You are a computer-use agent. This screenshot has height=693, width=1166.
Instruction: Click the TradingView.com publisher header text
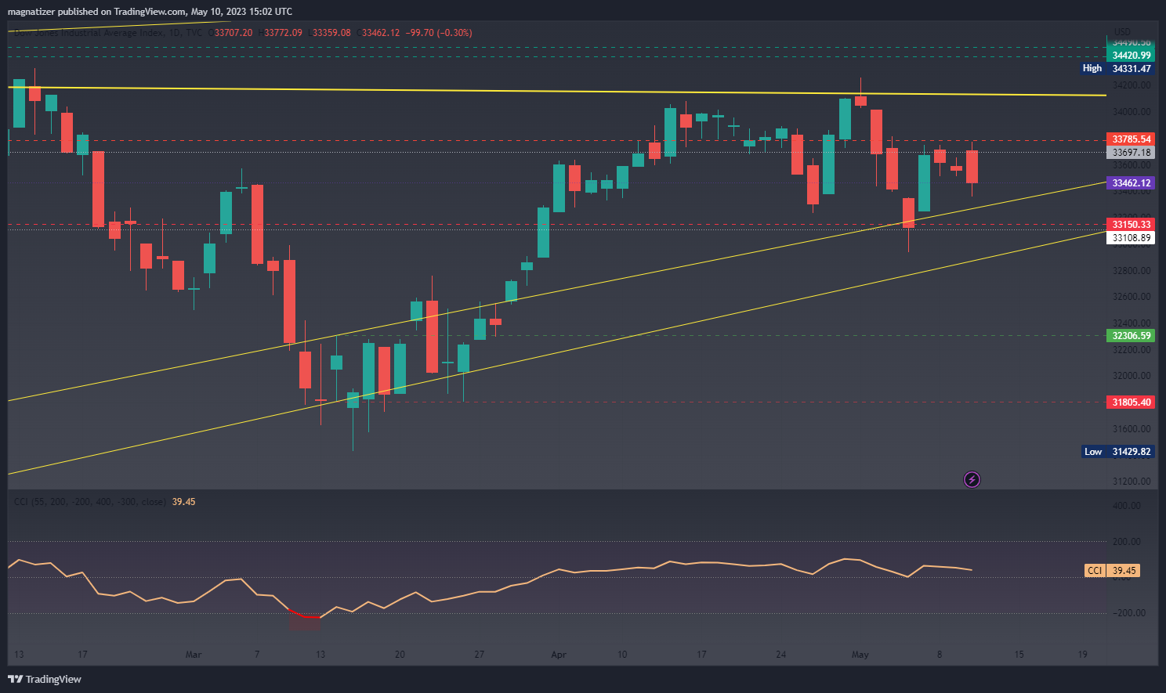coord(150,12)
